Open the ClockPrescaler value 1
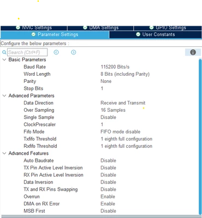The height and width of the screenshot is (218, 202). 102,124
